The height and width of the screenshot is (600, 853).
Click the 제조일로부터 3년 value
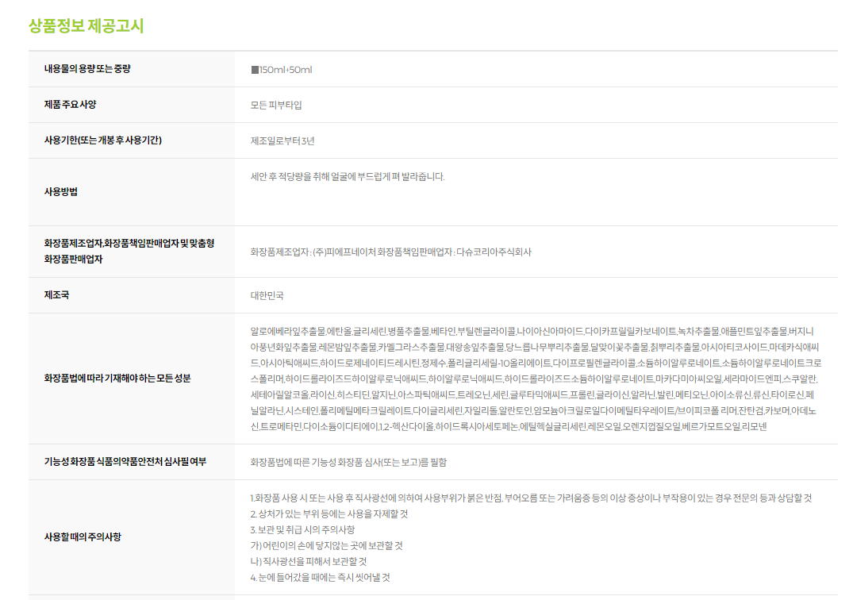click(x=282, y=140)
